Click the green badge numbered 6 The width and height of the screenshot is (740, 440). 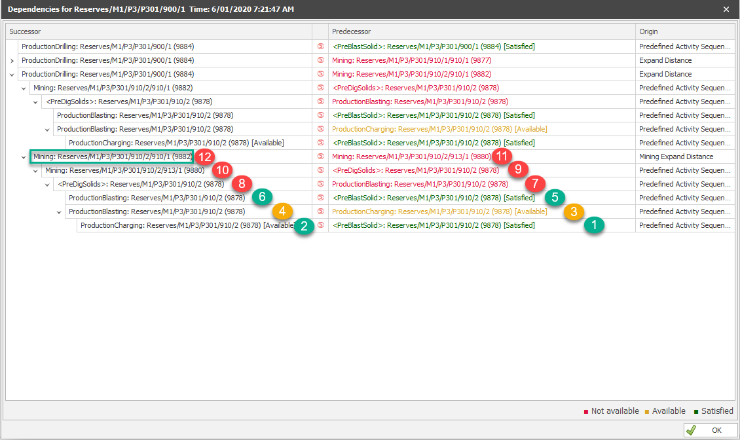pyautogui.click(x=262, y=196)
